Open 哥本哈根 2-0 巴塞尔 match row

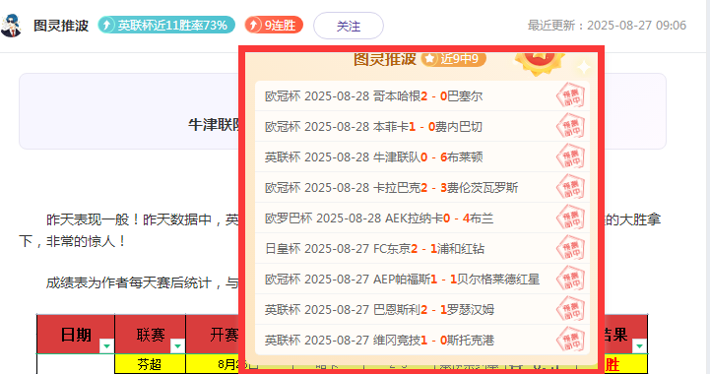[422, 96]
